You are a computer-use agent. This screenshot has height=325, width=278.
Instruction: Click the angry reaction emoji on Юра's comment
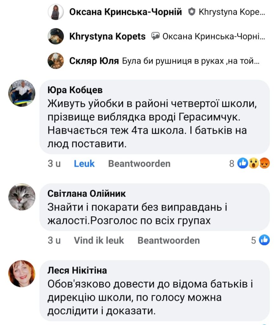[x=264, y=163]
